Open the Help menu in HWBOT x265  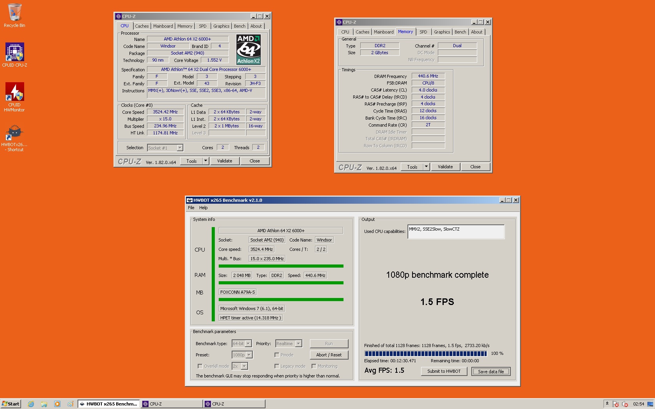tap(204, 208)
